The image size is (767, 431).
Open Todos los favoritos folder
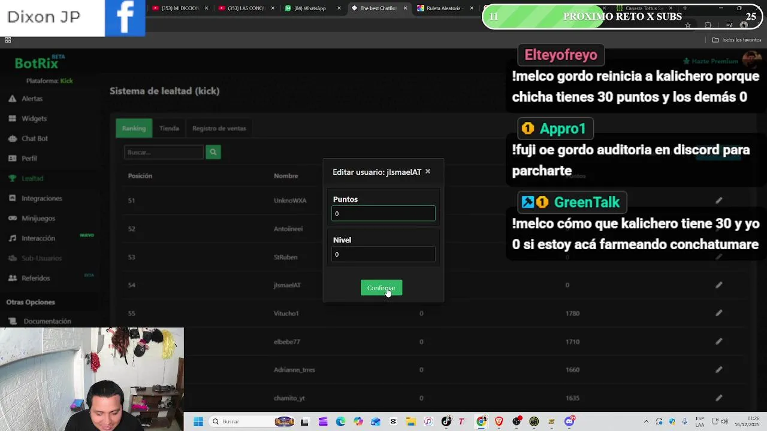coord(736,40)
